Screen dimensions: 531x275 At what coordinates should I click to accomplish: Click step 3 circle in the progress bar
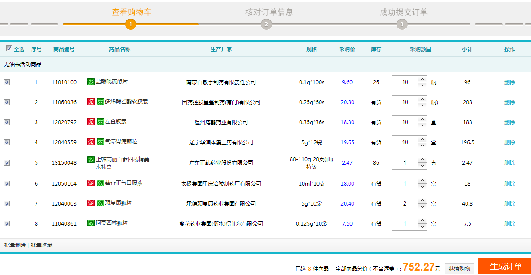[401, 24]
